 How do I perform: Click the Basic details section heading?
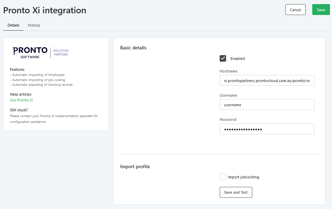133,48
